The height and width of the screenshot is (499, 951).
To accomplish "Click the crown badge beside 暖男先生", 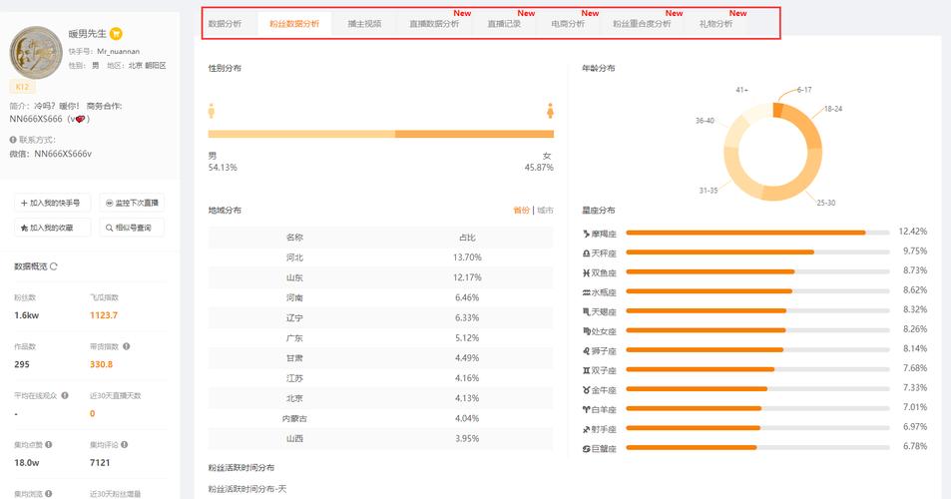I will pyautogui.click(x=117, y=34).
